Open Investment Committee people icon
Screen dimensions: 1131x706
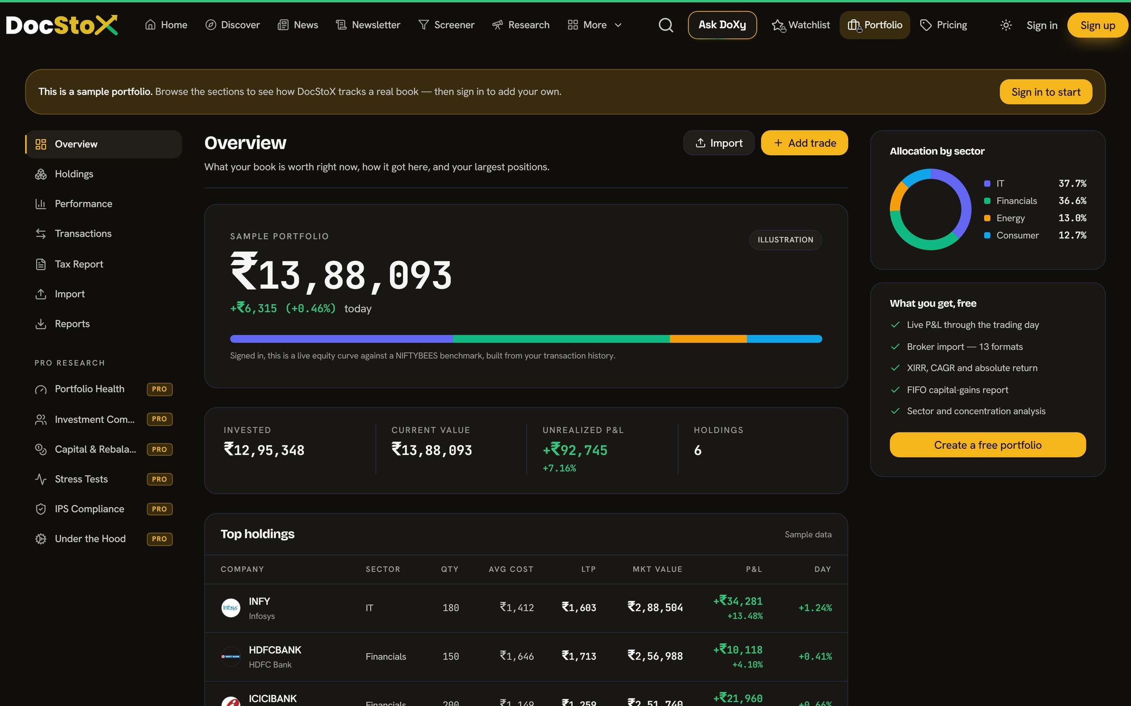(41, 420)
